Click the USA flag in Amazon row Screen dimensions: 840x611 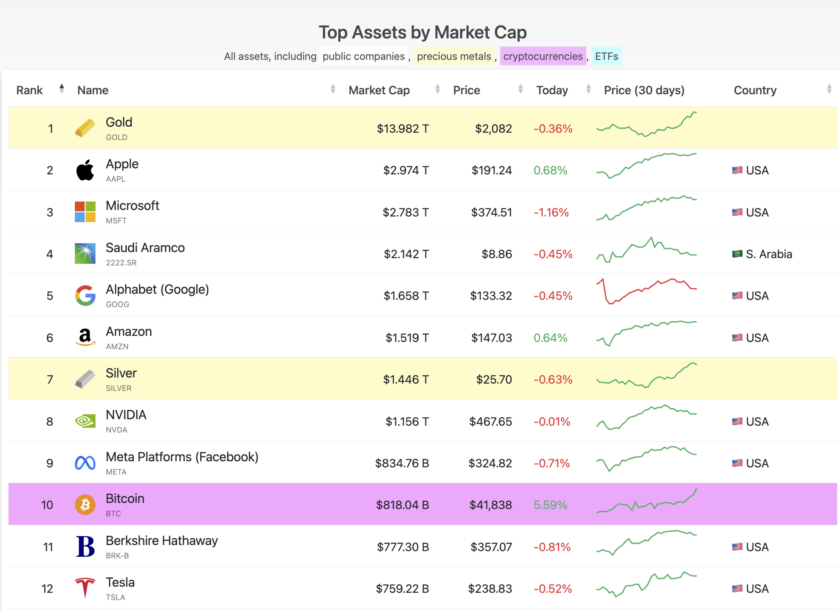pos(737,338)
